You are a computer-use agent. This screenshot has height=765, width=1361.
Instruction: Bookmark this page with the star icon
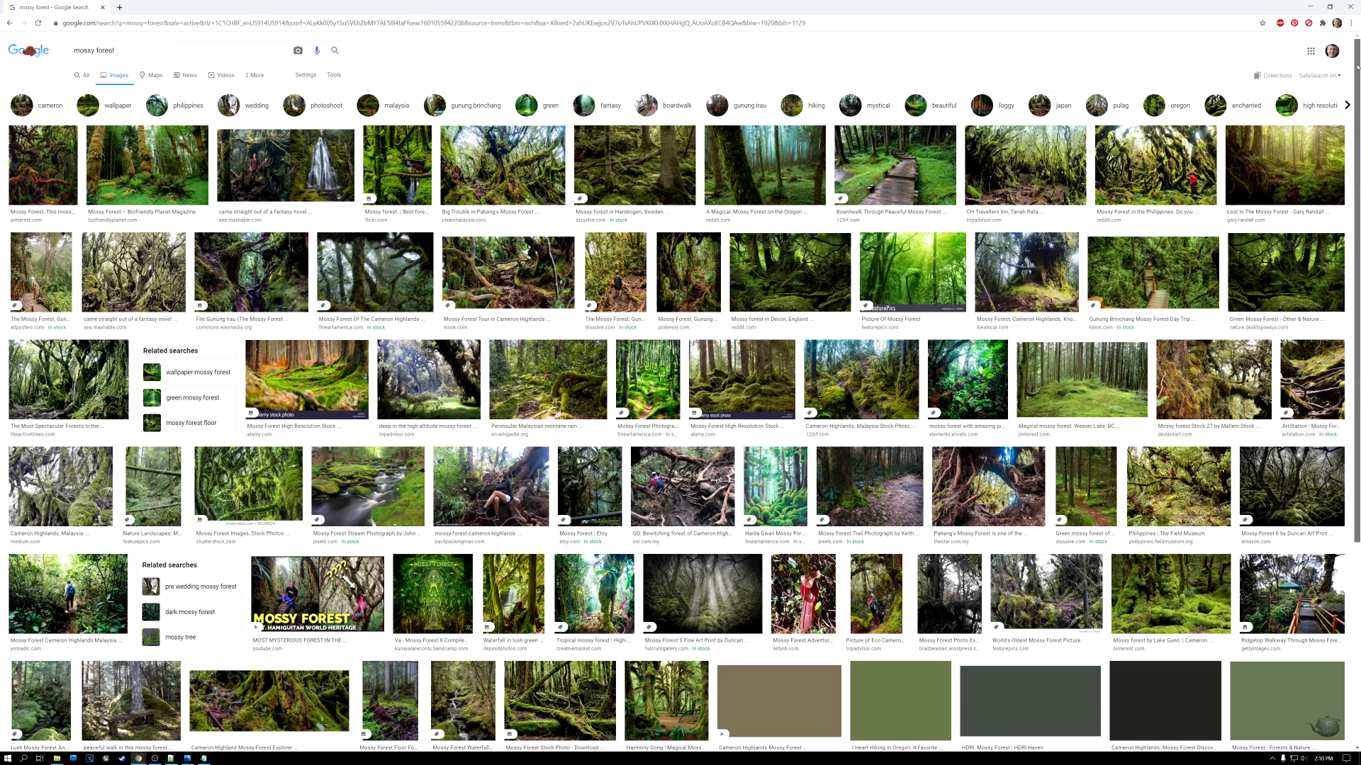pyautogui.click(x=1262, y=23)
